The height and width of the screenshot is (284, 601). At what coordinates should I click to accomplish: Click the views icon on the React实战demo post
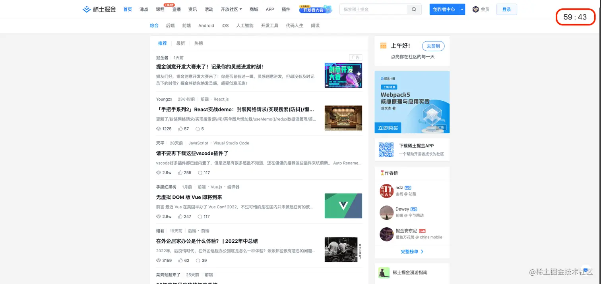(x=159, y=129)
